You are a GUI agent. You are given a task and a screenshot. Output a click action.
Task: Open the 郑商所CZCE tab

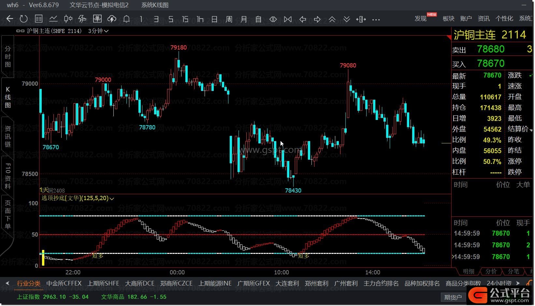coord(176,284)
